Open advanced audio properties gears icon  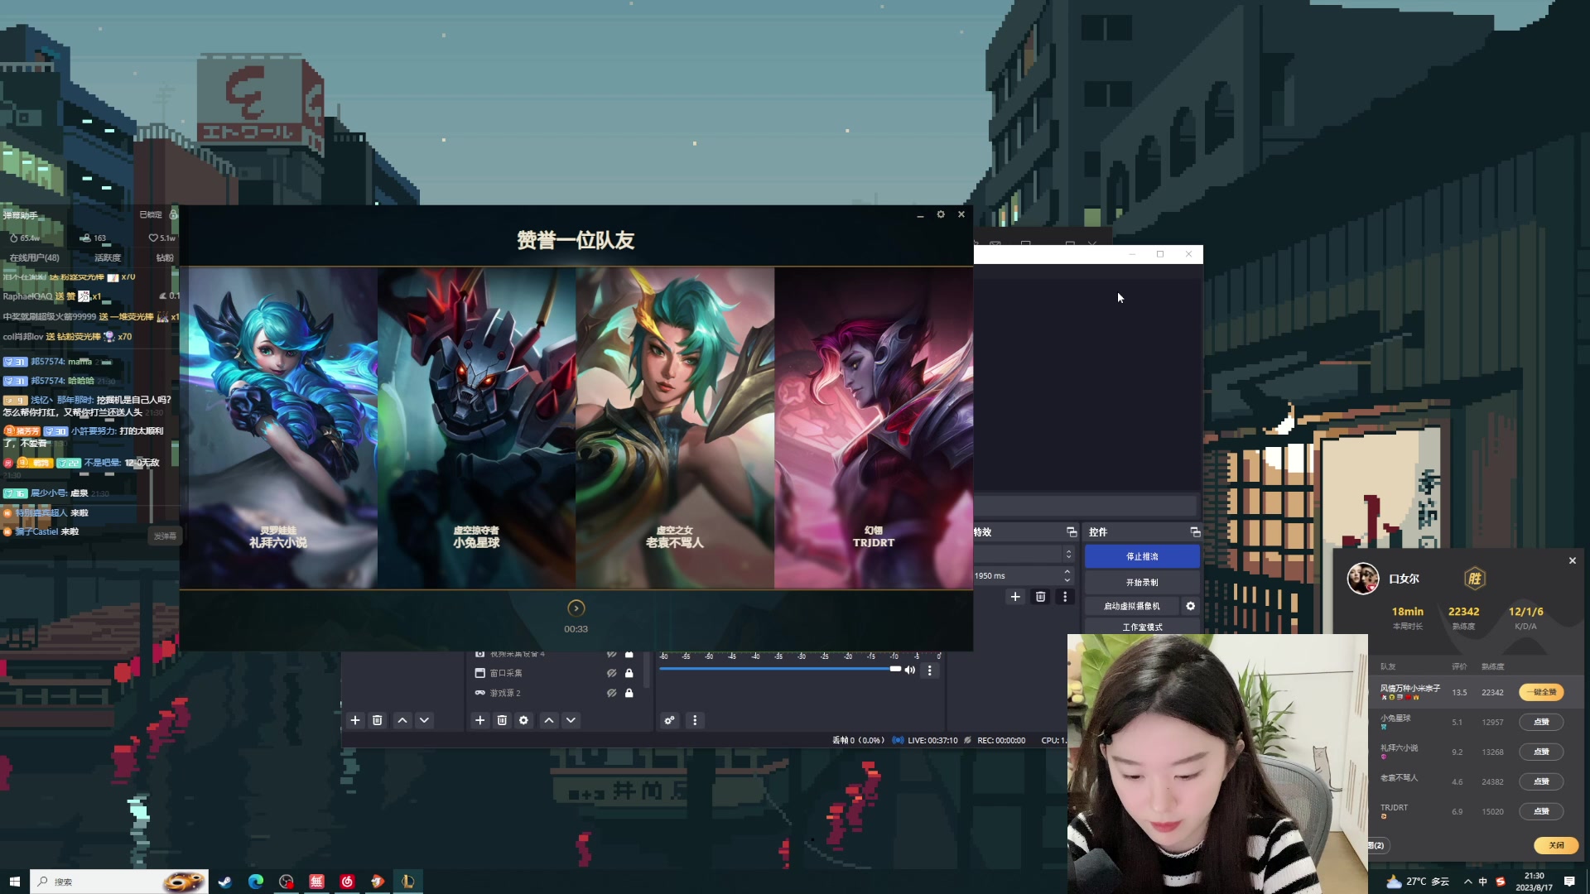[670, 720]
